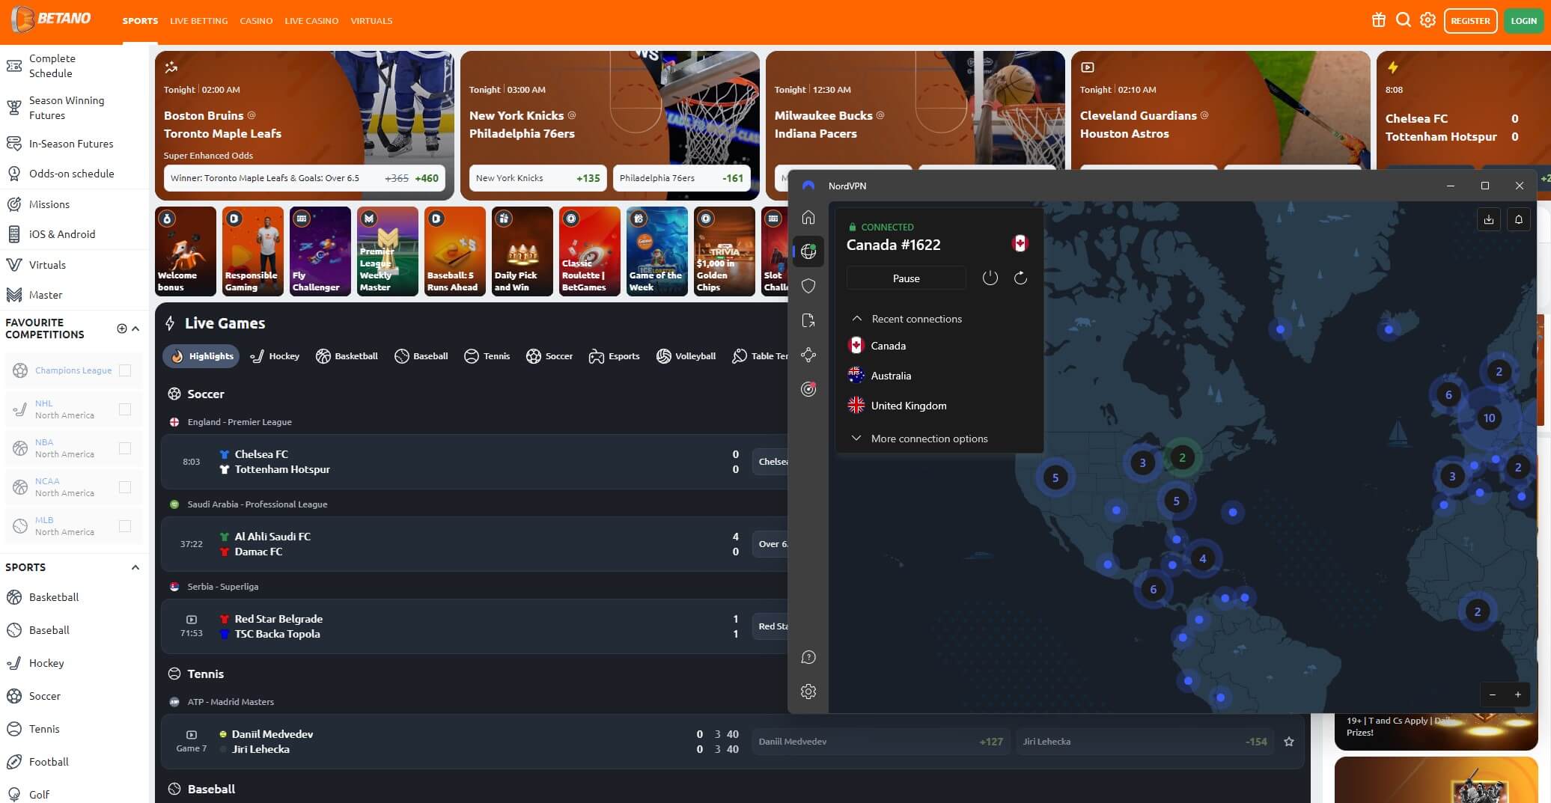
Task: Collapse the Sports section chevron
Action: [x=135, y=567]
